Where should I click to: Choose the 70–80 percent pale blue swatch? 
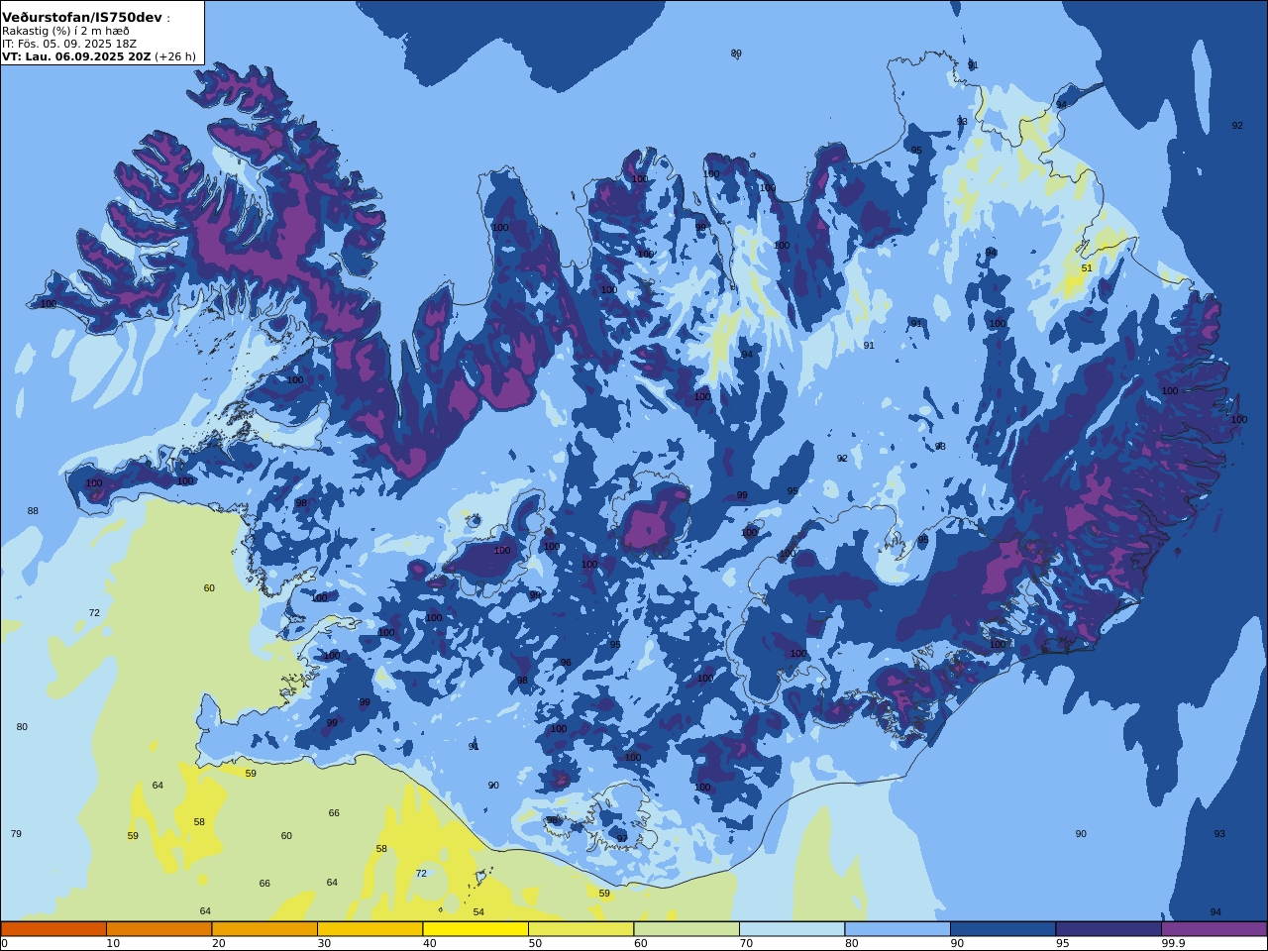click(792, 929)
